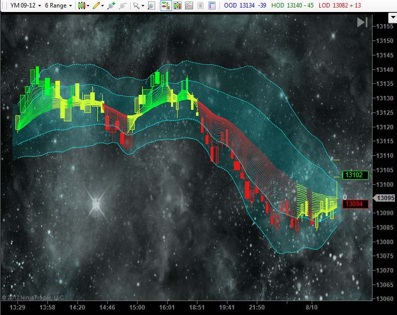Click the 16:01 time axis label
Image resolution: width=397 pixels, height=315 pixels.
[167, 308]
